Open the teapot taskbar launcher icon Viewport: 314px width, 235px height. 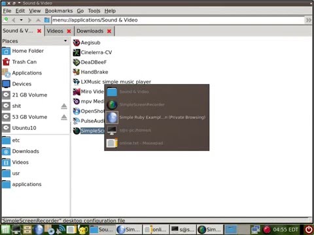[83, 230]
